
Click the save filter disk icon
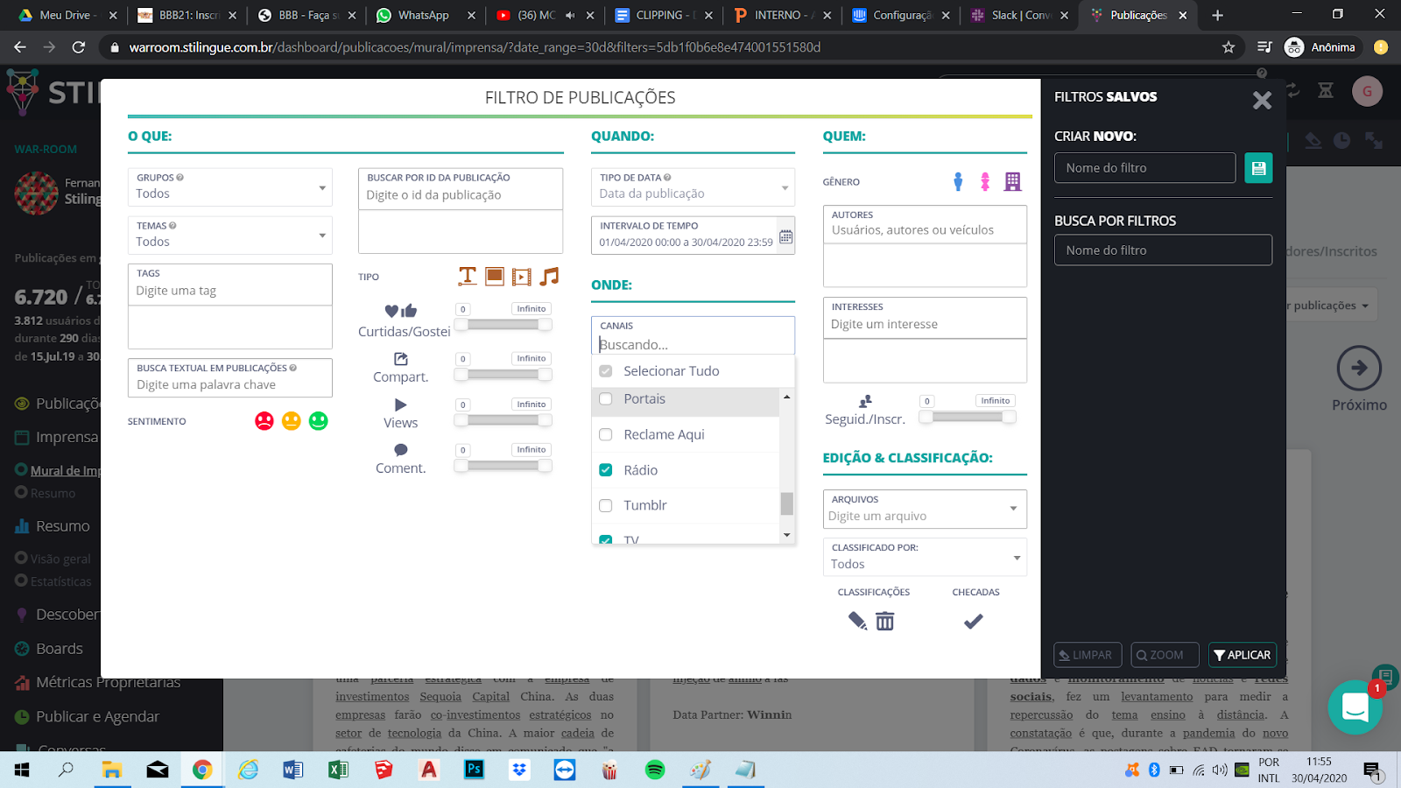click(x=1258, y=168)
